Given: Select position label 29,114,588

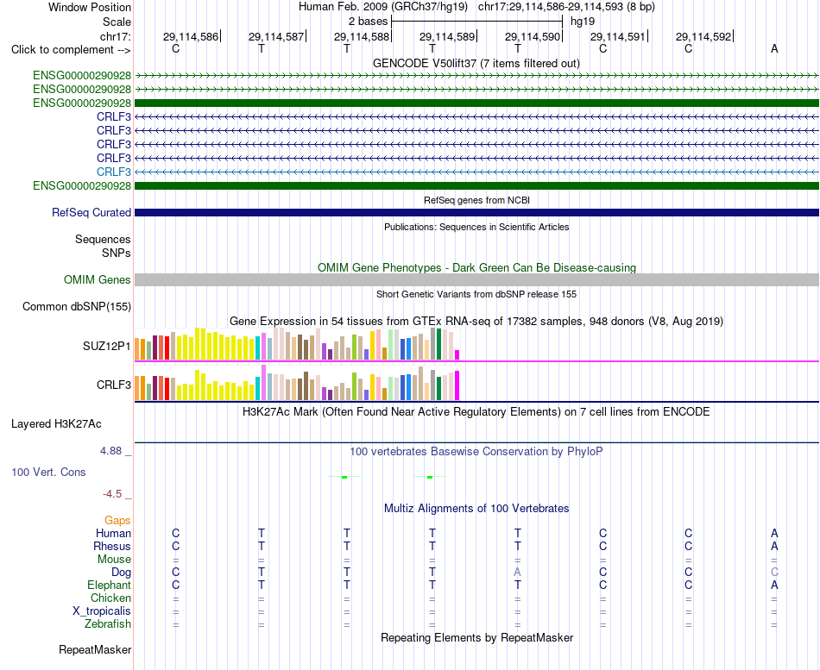Looking at the screenshot, I should [x=362, y=36].
